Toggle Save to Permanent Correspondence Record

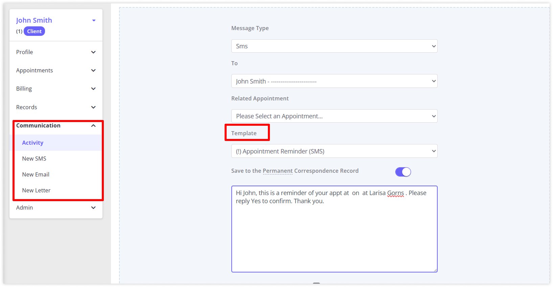pos(403,172)
